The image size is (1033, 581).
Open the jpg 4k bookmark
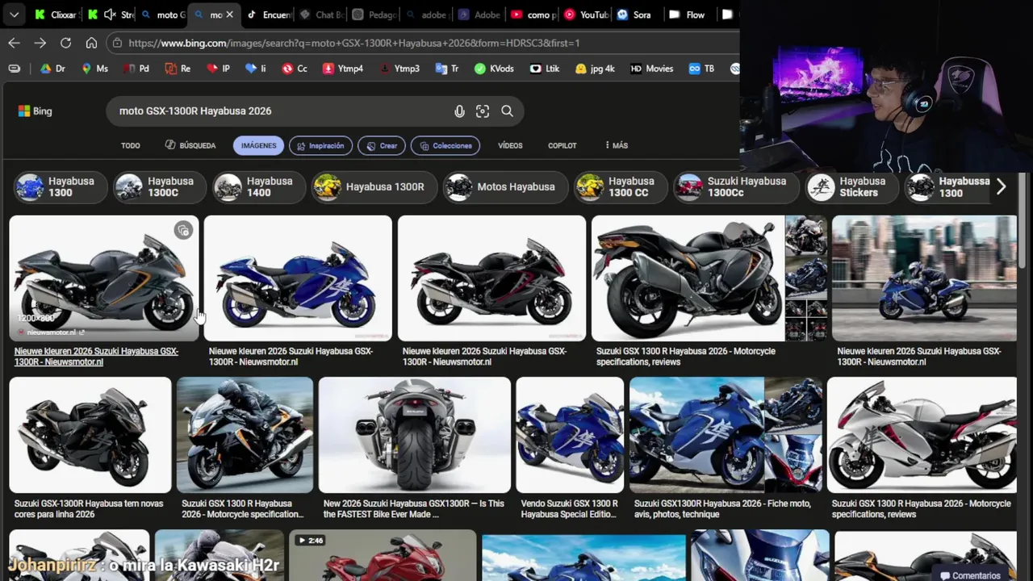tap(595, 69)
